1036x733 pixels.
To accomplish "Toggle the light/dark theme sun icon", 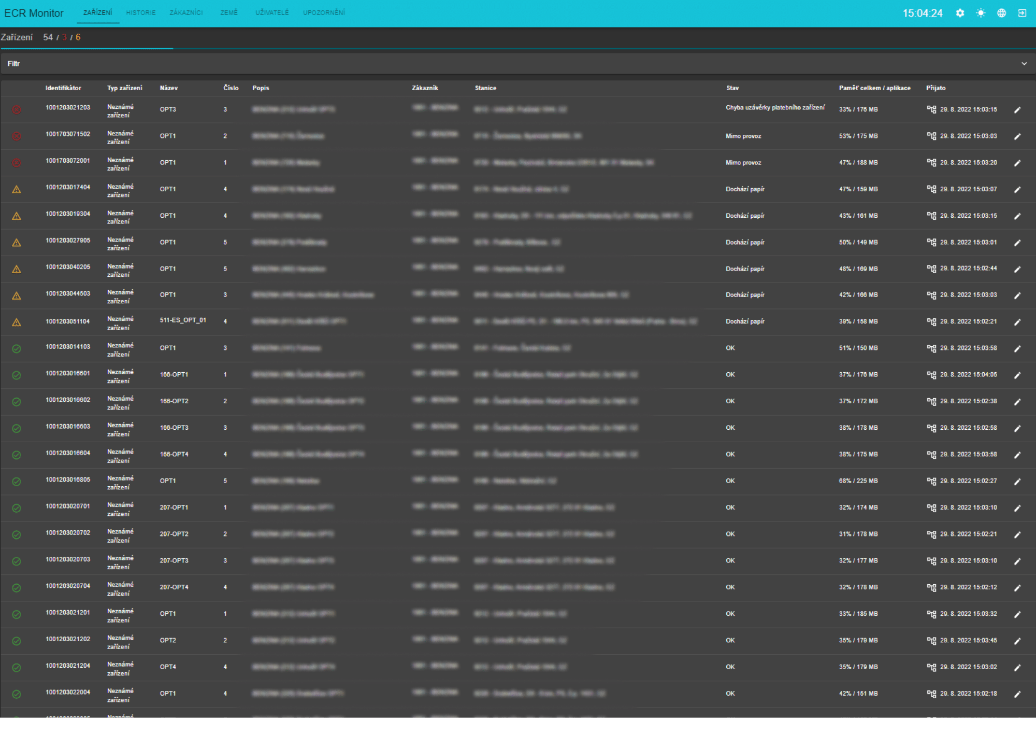I will tap(981, 13).
